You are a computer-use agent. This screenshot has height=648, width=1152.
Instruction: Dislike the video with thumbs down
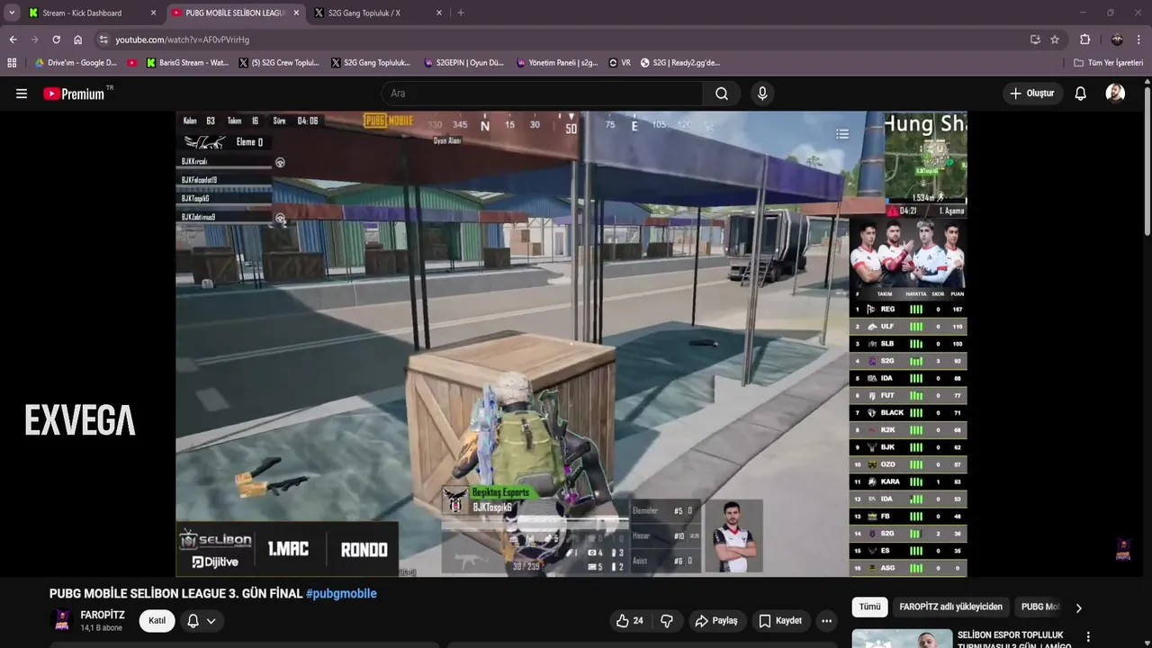tap(667, 621)
